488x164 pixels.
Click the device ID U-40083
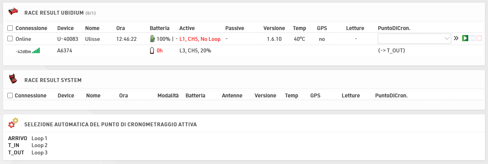[68, 39]
